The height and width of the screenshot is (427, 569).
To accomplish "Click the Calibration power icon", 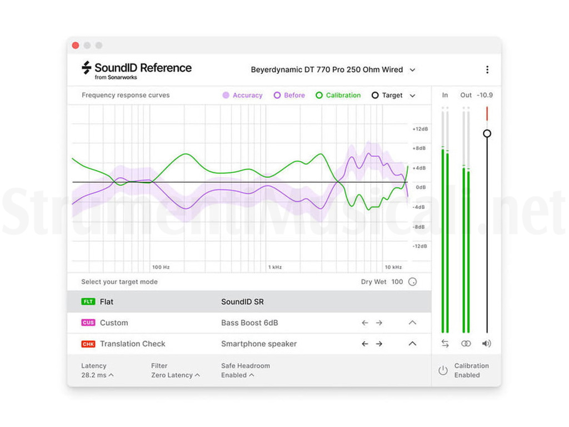I will (443, 370).
